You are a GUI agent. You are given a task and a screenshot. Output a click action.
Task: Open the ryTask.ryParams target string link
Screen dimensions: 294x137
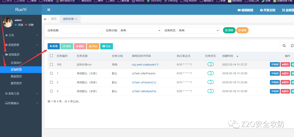click(x=145, y=82)
